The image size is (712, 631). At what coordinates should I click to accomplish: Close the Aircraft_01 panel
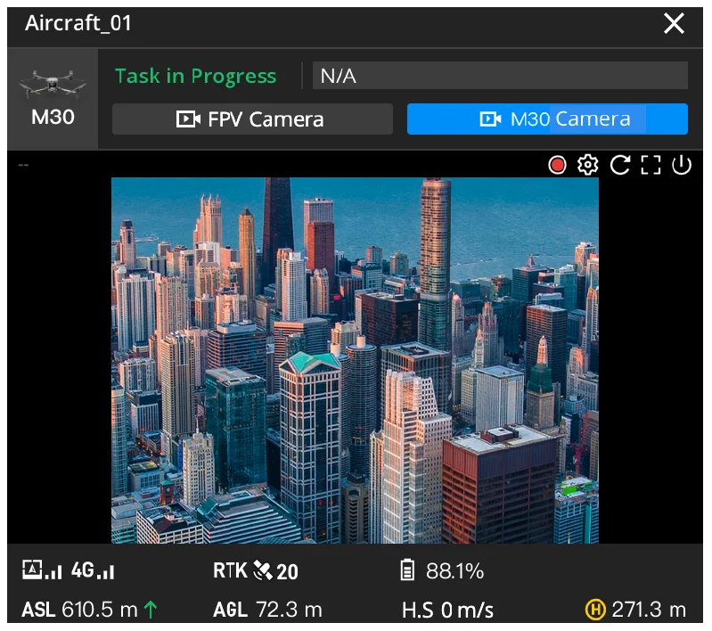point(674,24)
